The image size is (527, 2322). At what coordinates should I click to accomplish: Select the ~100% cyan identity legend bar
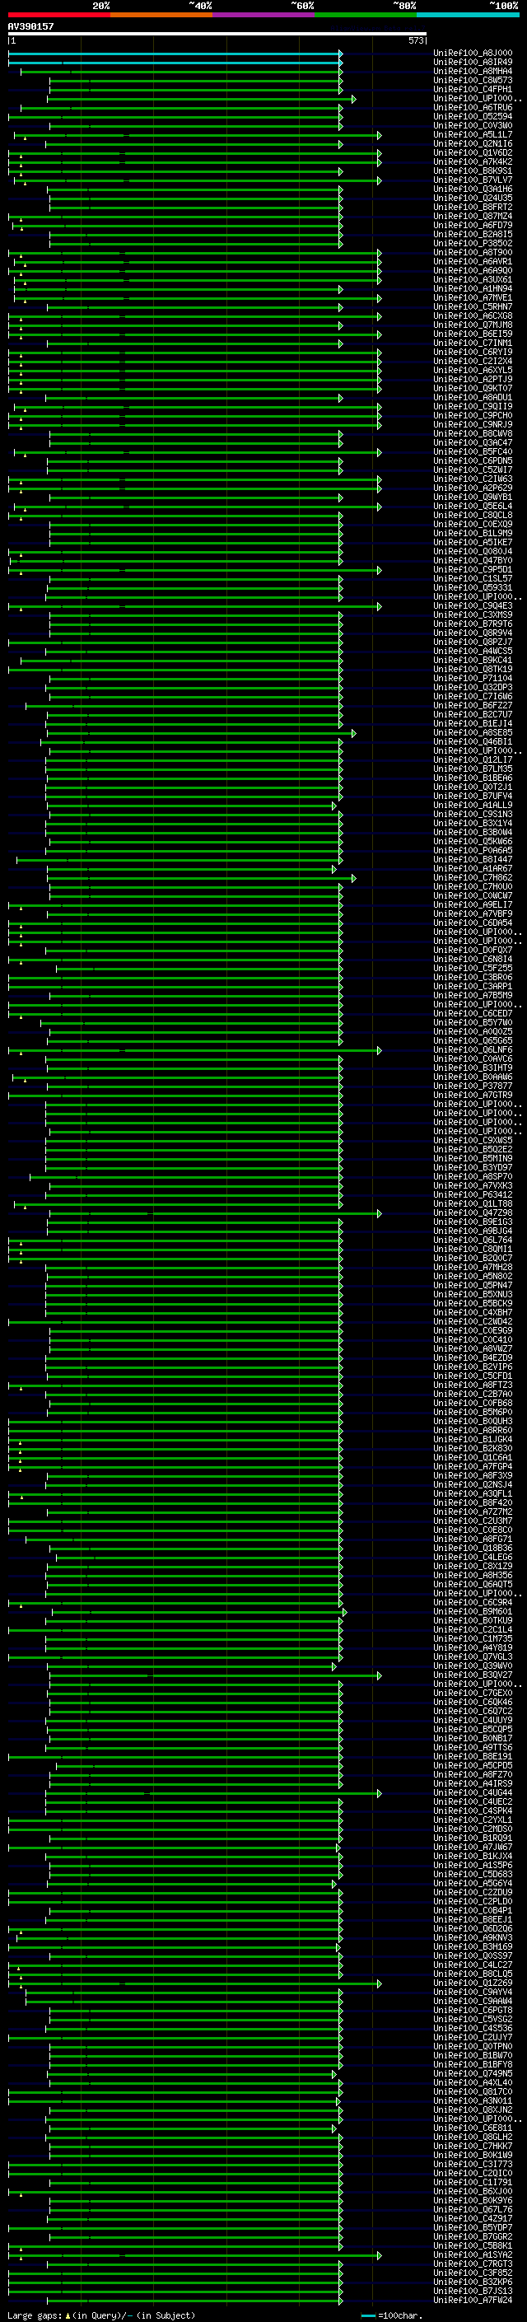pyautogui.click(x=468, y=15)
